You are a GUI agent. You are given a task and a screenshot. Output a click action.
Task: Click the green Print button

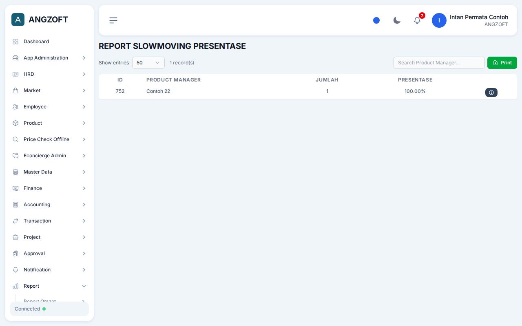pyautogui.click(x=502, y=63)
